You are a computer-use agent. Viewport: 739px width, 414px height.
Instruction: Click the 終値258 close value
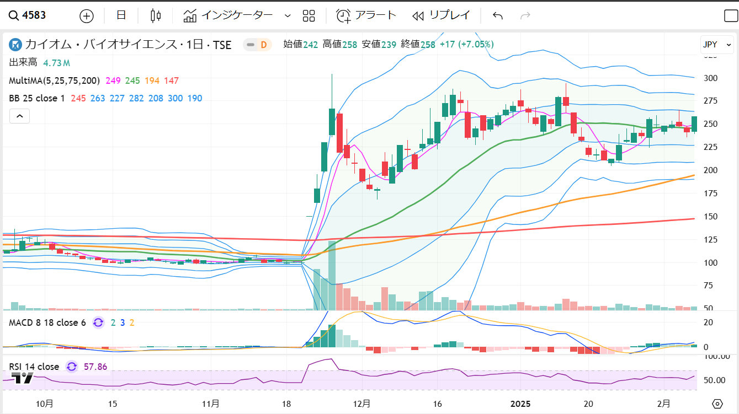point(418,44)
